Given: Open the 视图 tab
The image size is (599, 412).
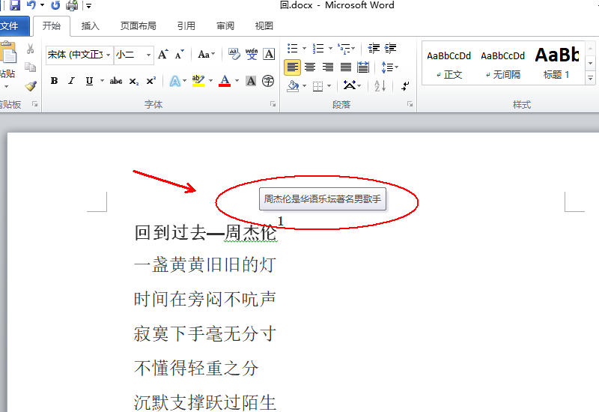Looking at the screenshot, I should tap(264, 26).
